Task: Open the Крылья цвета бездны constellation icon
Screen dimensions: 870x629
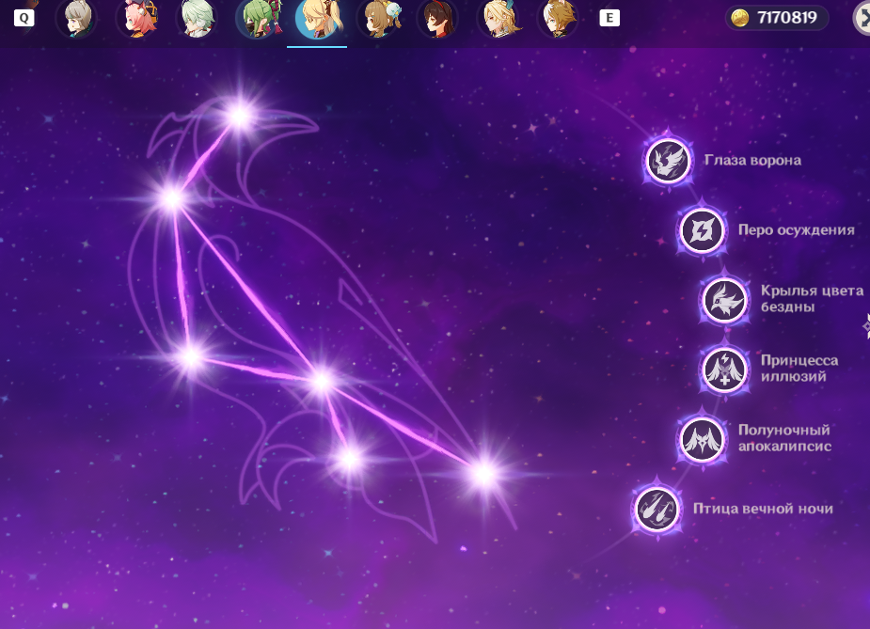Action: click(724, 300)
